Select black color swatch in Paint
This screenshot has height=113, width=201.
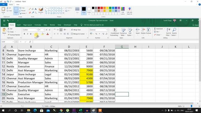pyautogui.click(x=93, y=8)
